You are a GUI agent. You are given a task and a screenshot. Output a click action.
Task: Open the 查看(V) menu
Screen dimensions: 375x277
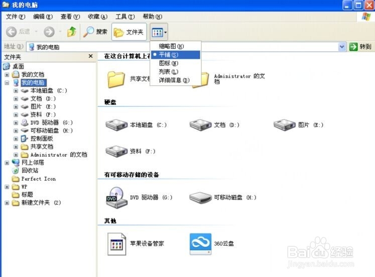click(x=70, y=17)
